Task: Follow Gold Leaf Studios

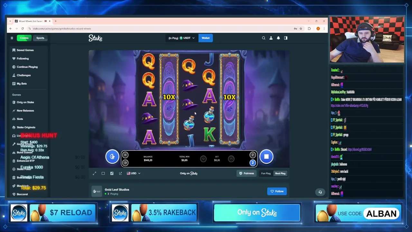Action: point(277,191)
